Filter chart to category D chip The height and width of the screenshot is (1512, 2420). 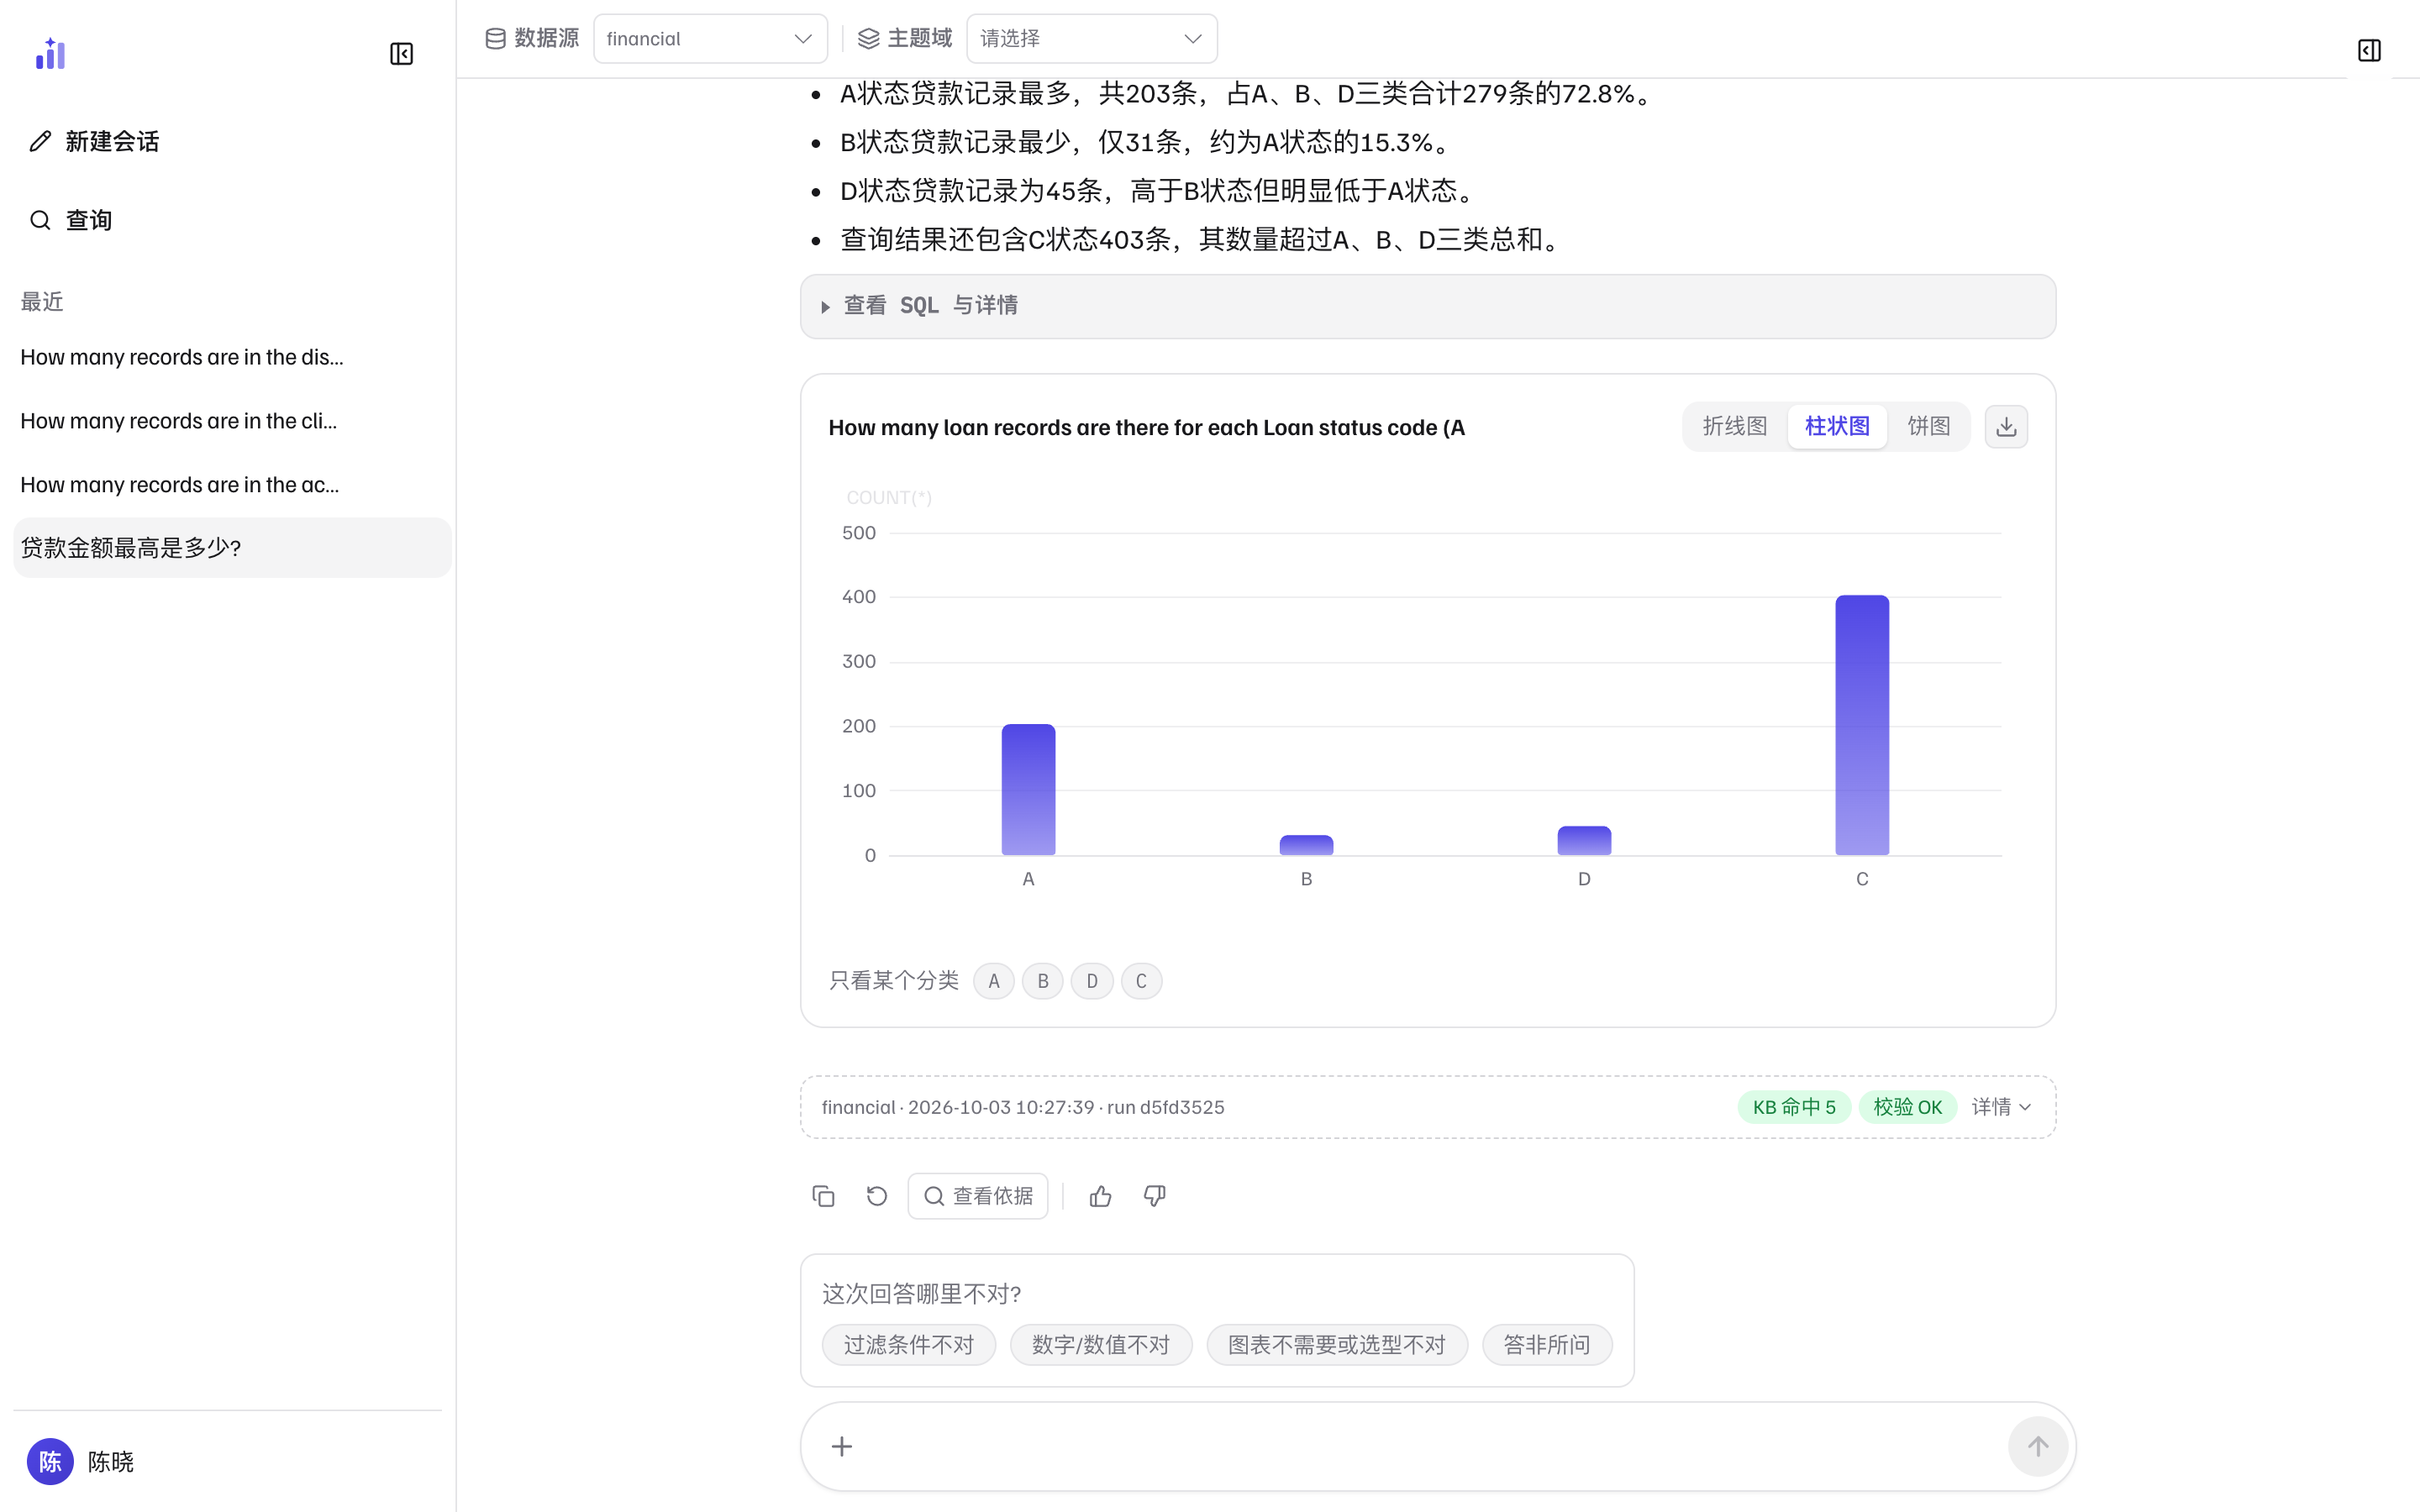(x=1092, y=981)
